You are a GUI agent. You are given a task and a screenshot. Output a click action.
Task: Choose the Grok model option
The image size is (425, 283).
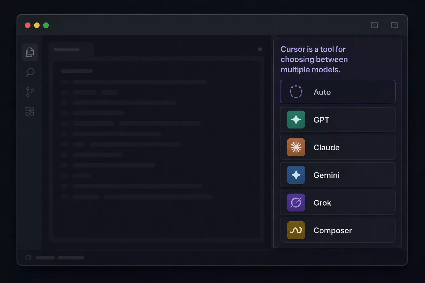(338, 203)
